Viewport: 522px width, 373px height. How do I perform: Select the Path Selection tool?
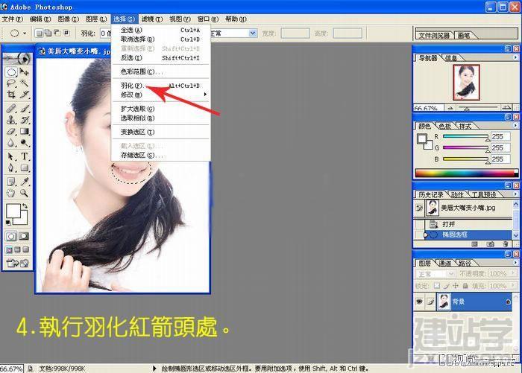coord(11,156)
